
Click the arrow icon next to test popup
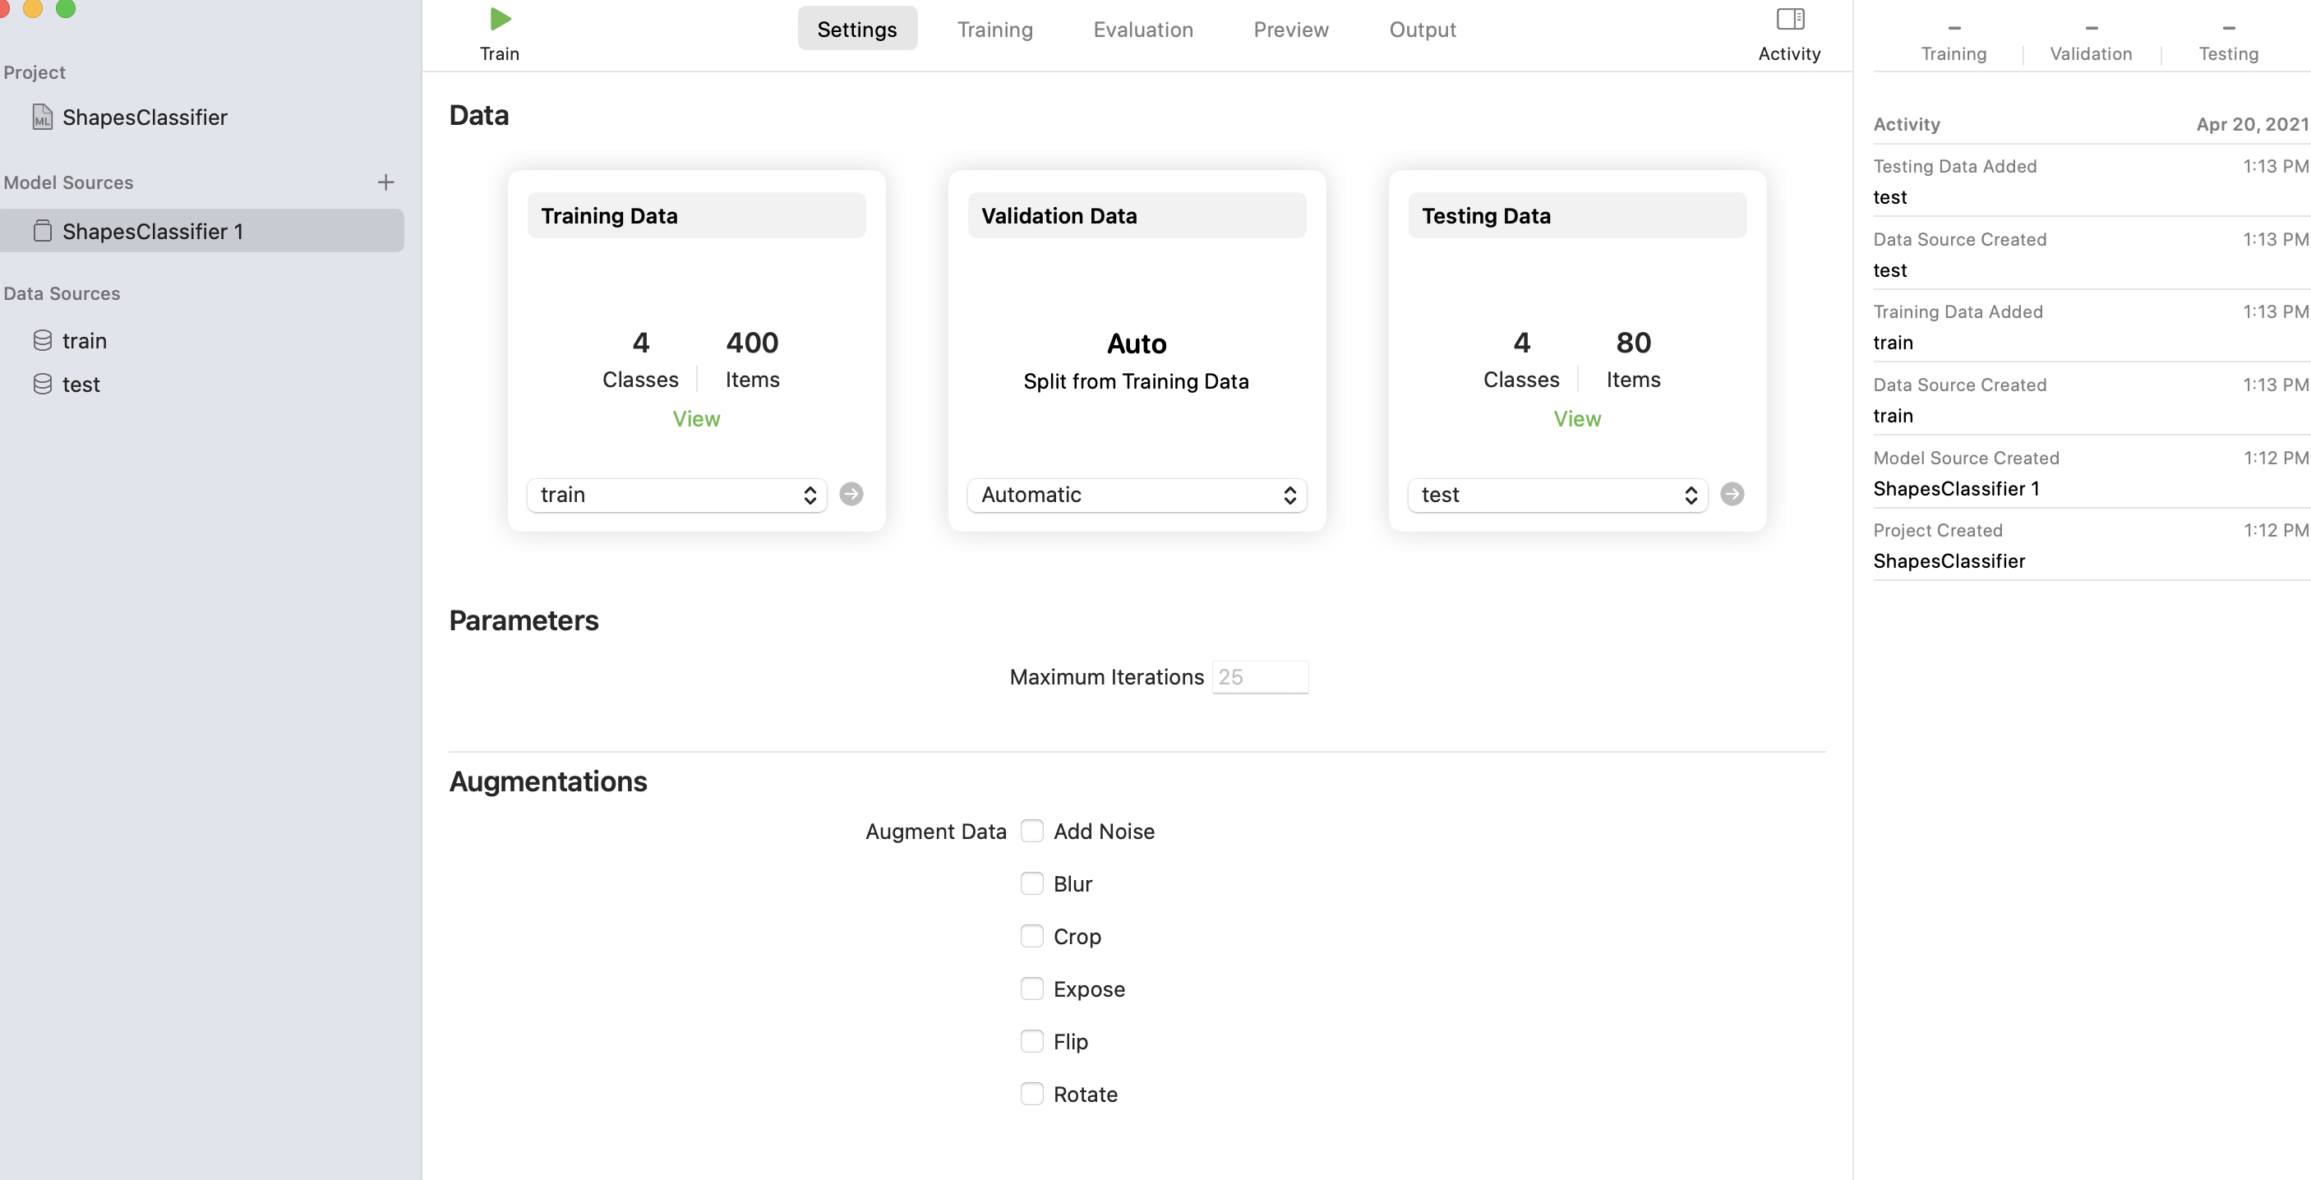(x=1732, y=495)
